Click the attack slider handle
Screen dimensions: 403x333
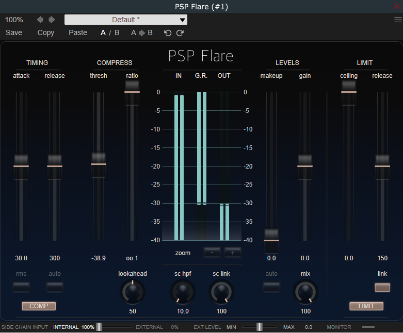tap(21, 166)
